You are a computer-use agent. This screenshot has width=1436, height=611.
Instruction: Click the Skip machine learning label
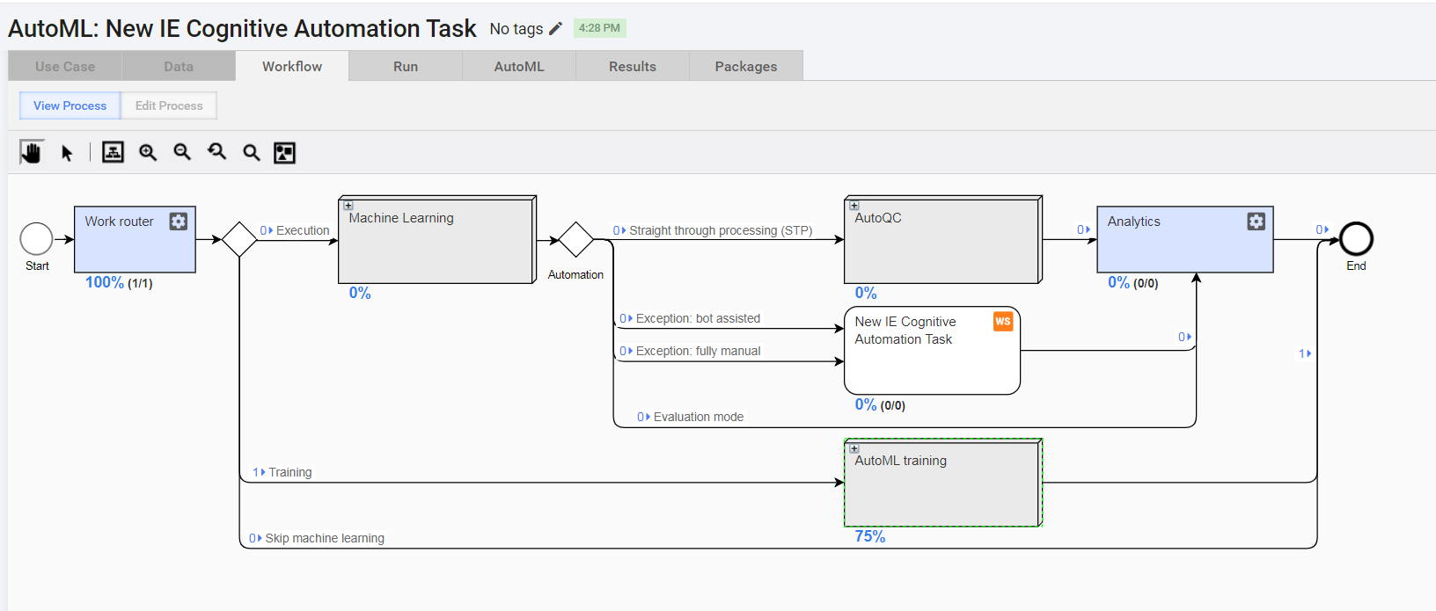pos(325,538)
